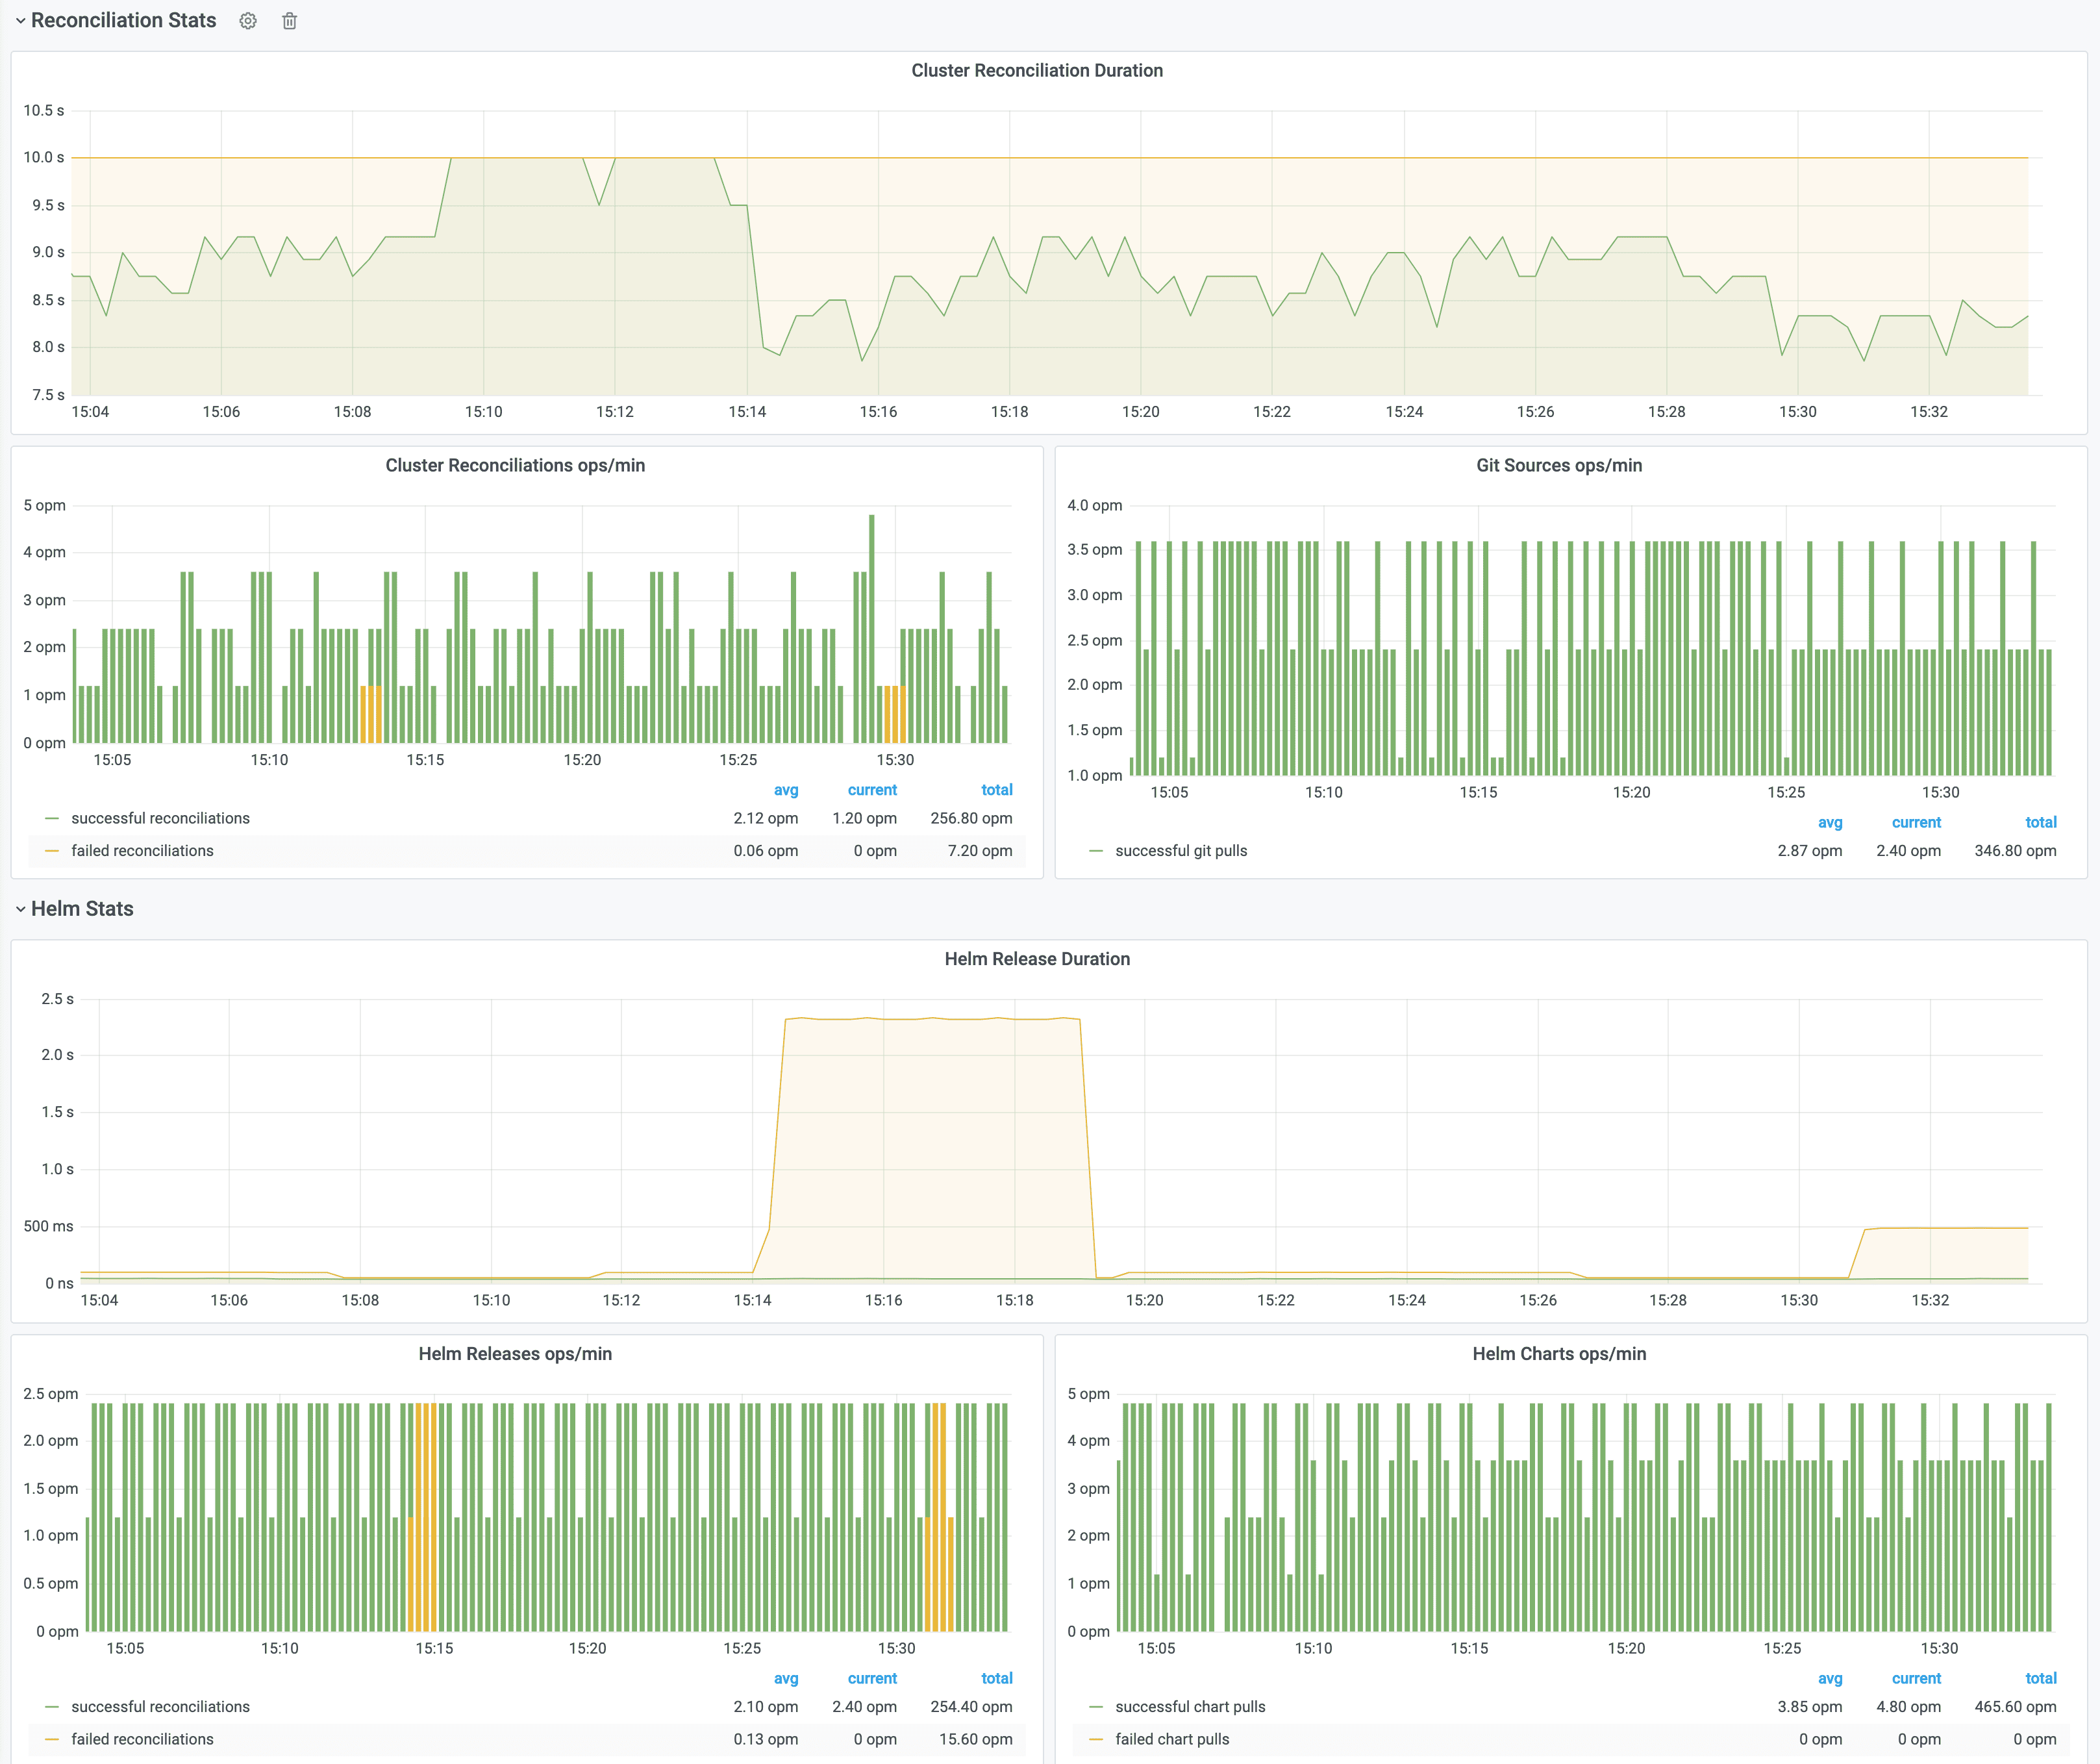
Task: Open Helm Release Duration panel title menu
Action: click(x=1036, y=959)
